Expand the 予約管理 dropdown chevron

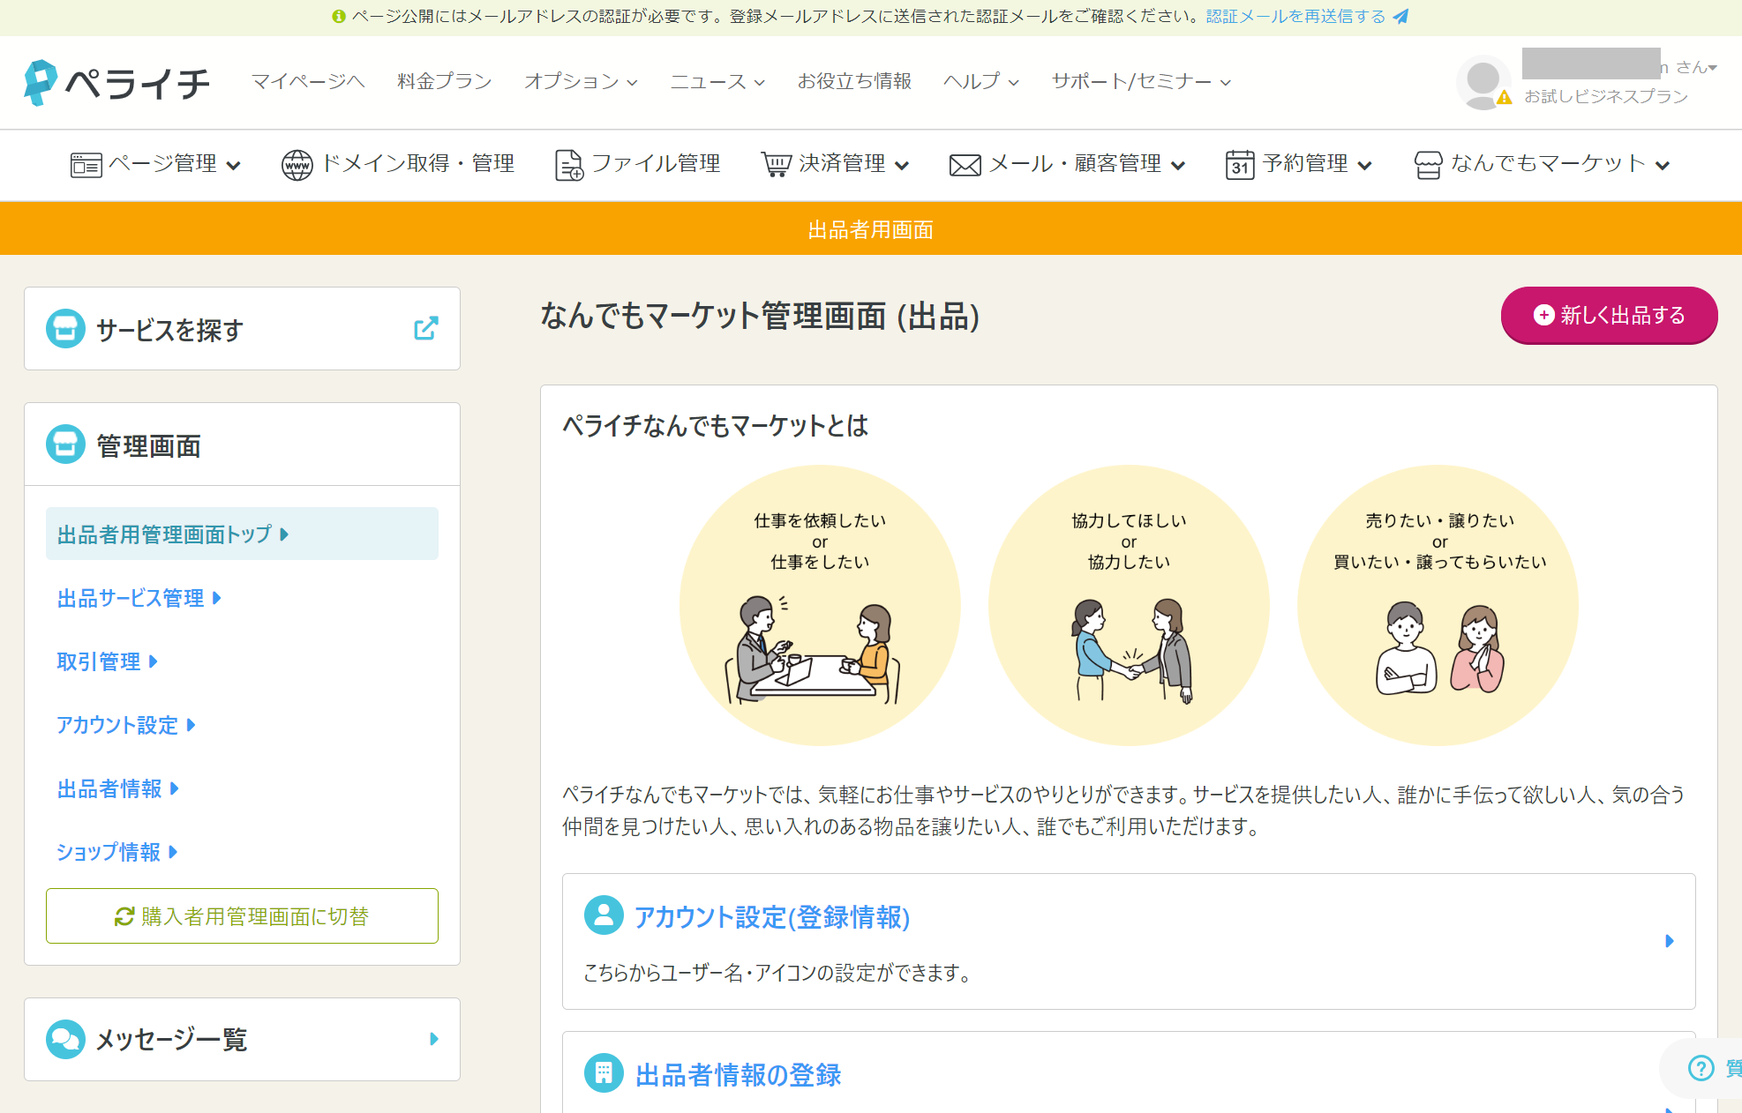click(1364, 166)
